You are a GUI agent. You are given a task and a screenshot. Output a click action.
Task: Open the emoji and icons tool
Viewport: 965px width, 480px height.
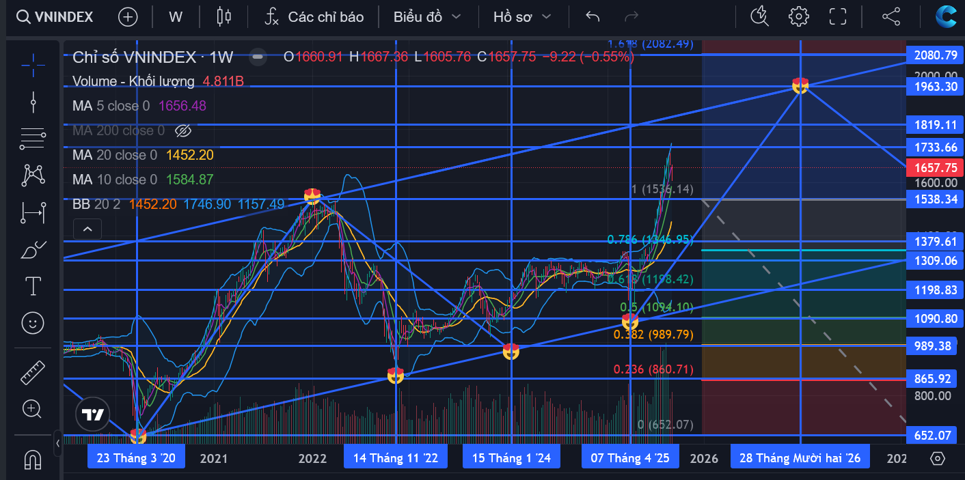pyautogui.click(x=32, y=323)
